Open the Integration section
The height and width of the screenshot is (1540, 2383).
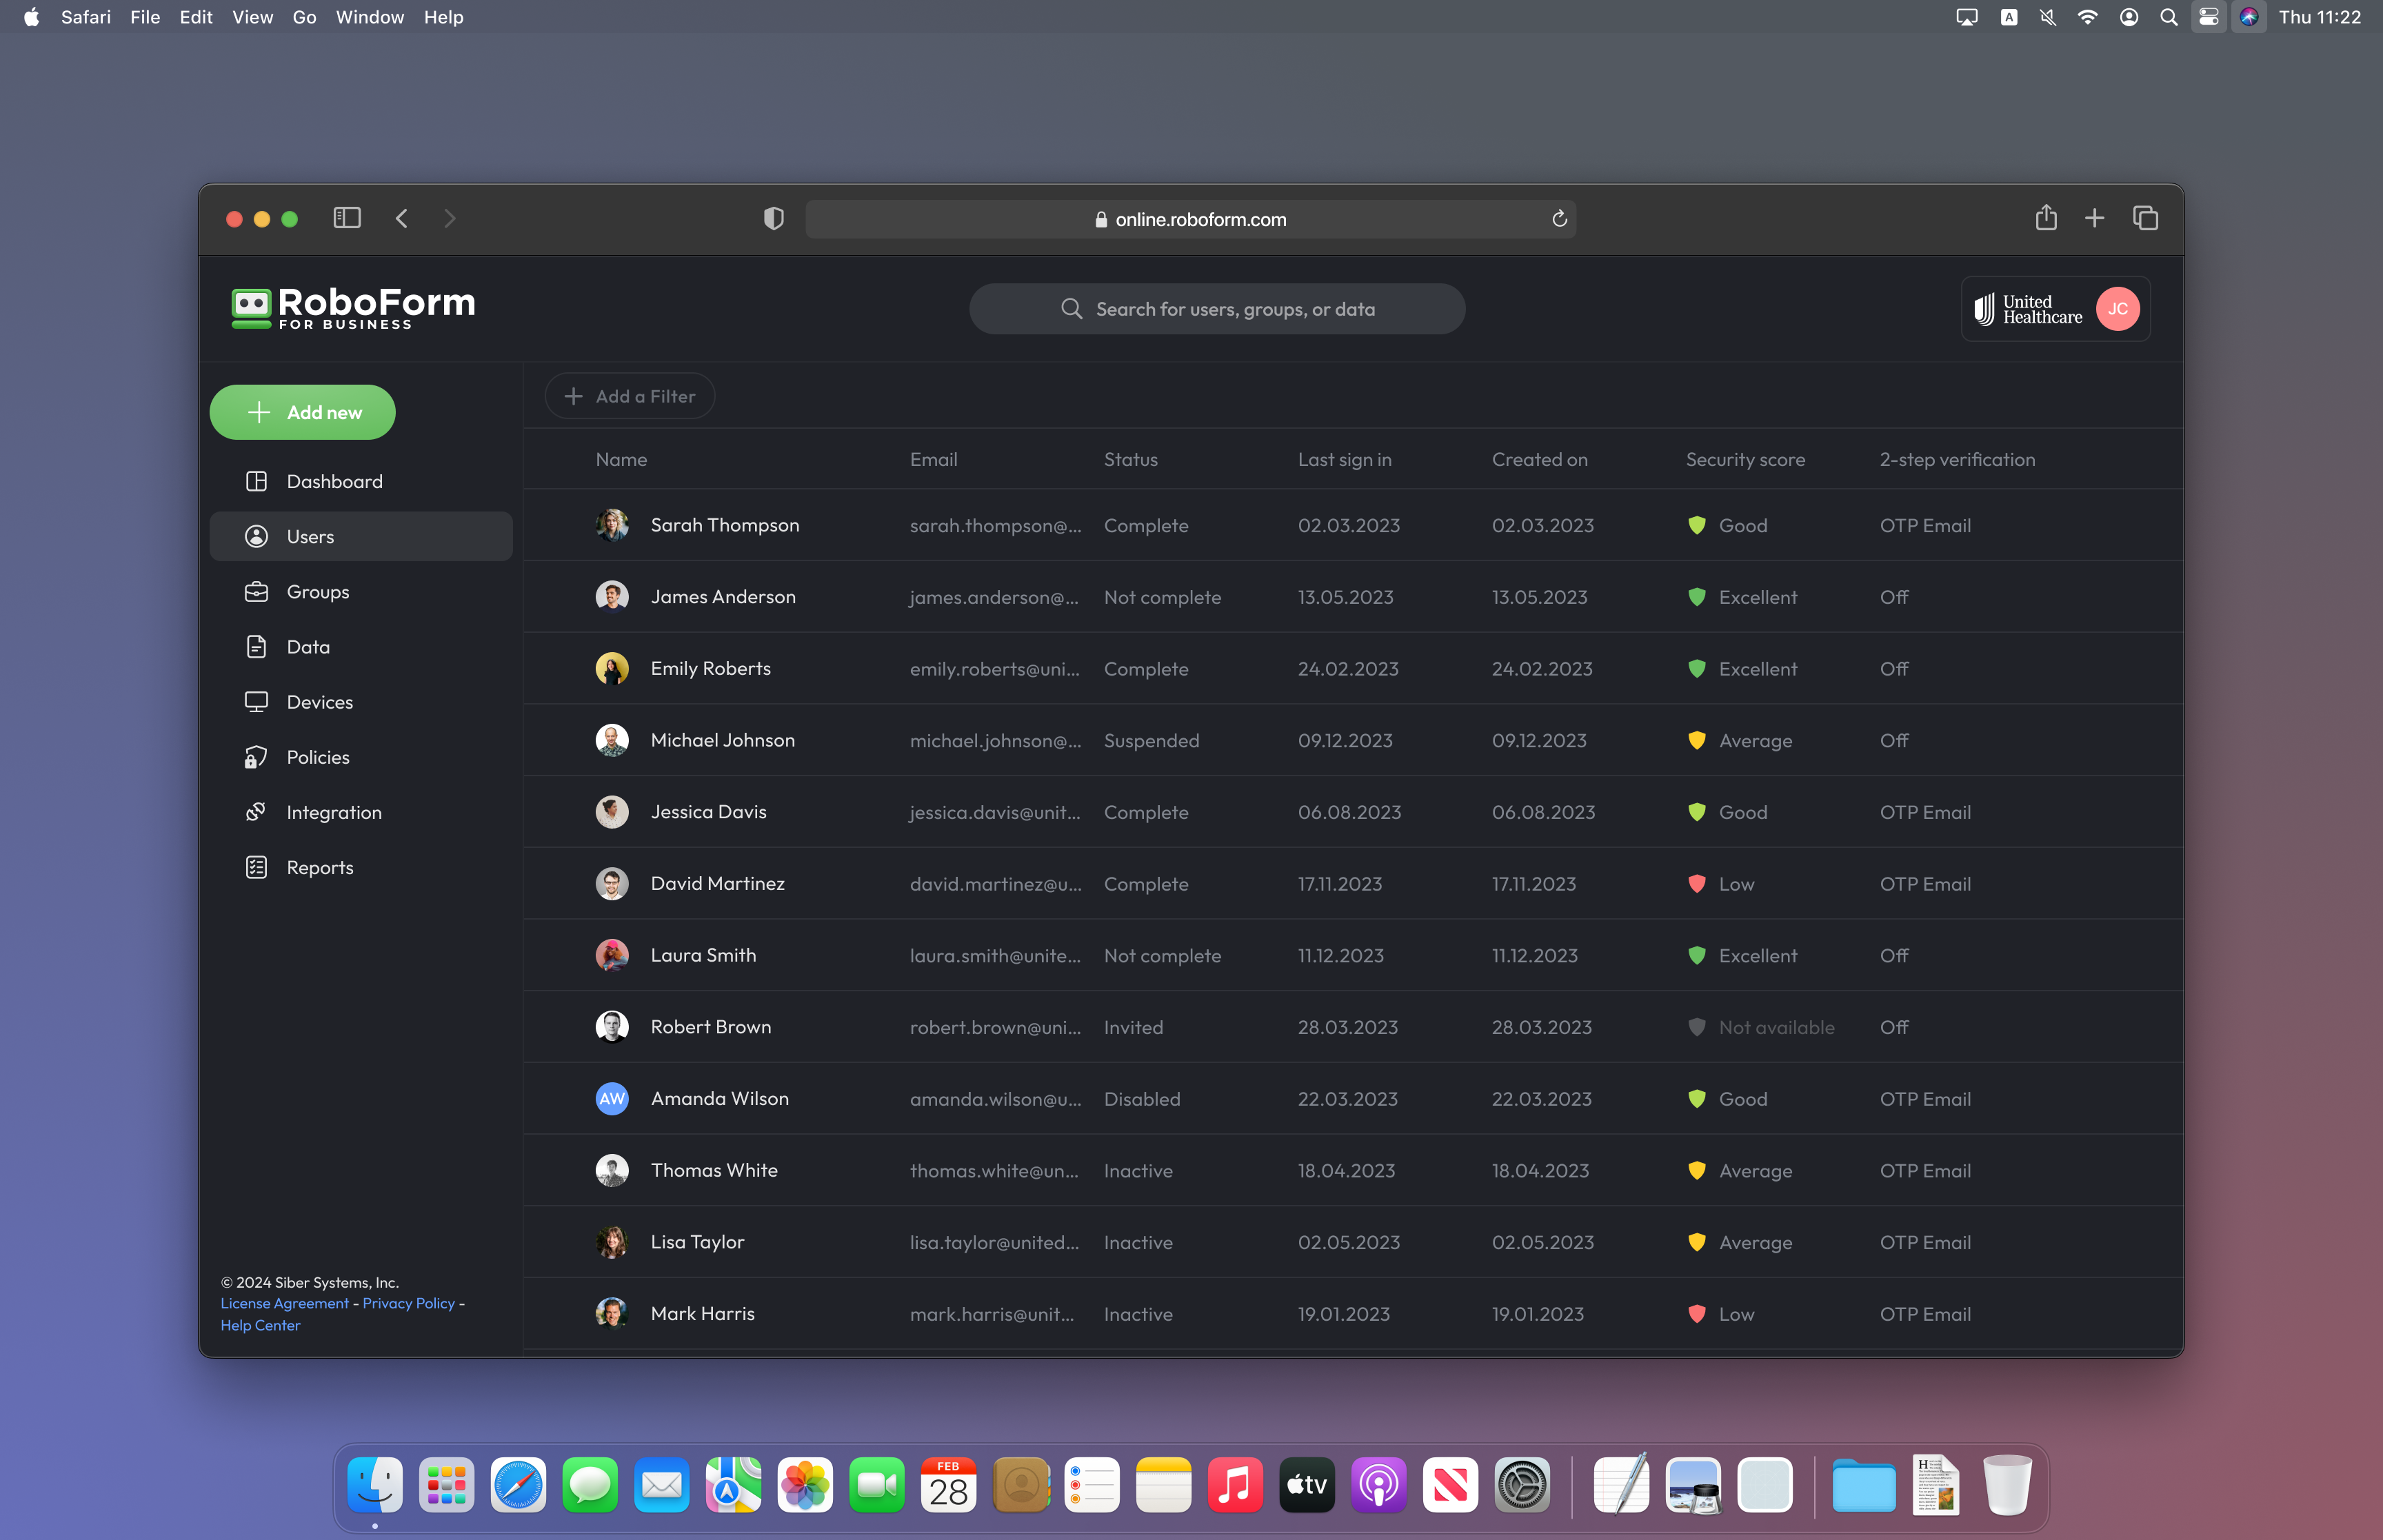(x=334, y=812)
